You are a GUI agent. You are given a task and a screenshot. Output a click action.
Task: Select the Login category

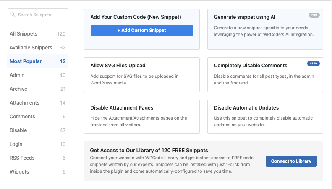coord(38,144)
